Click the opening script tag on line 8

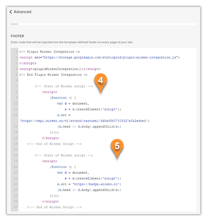50,92
